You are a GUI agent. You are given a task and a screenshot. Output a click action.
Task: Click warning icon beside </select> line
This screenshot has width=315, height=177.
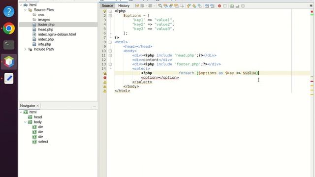105,82
